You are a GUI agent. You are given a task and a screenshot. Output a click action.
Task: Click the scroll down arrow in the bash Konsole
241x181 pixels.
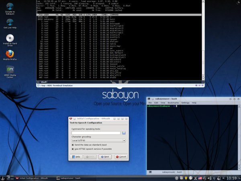[x=239, y=169]
